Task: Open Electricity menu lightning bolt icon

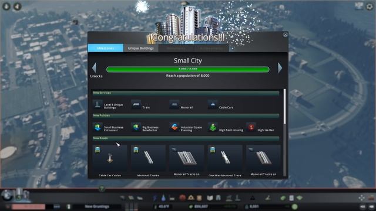Action: (155, 198)
